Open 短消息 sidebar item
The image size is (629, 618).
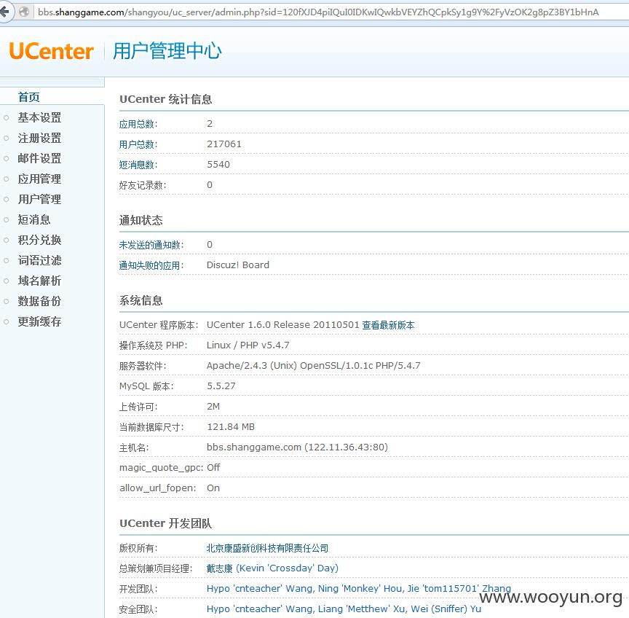click(x=34, y=219)
